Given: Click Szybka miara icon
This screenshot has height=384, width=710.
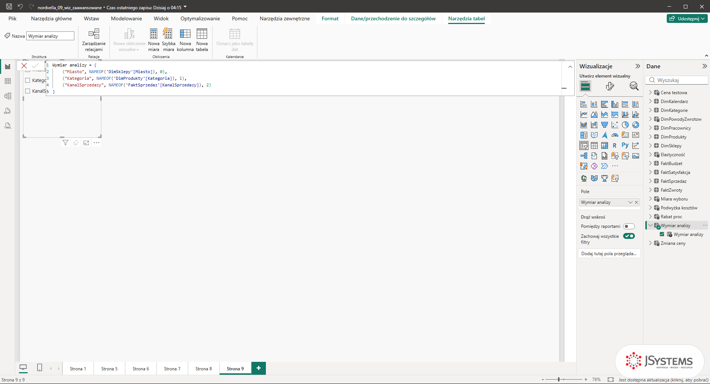Looking at the screenshot, I should coord(168,34).
